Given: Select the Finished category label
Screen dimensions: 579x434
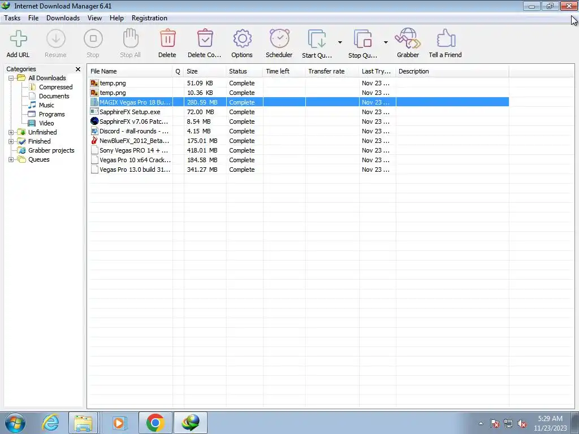Looking at the screenshot, I should pyautogui.click(x=40, y=141).
